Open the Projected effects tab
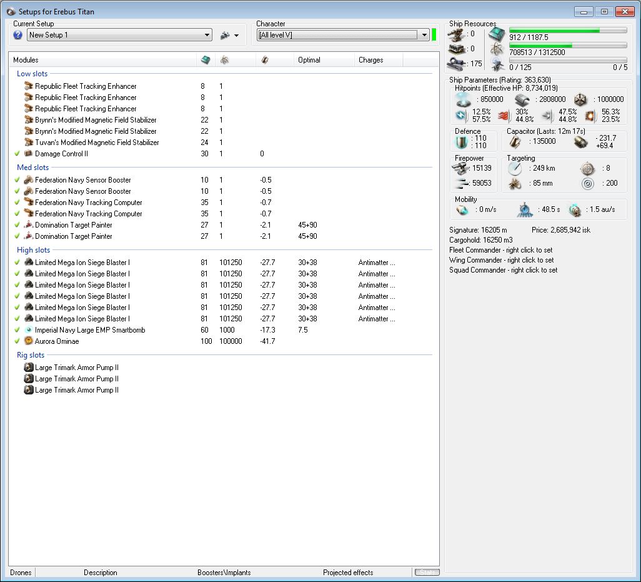Image resolution: width=641 pixels, height=582 pixels. pyautogui.click(x=348, y=573)
